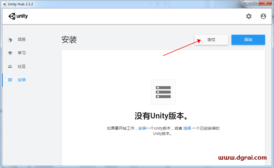Screen dimensions: 274x168
Task: Follow the 选择 link in the message
Action: pos(187,128)
